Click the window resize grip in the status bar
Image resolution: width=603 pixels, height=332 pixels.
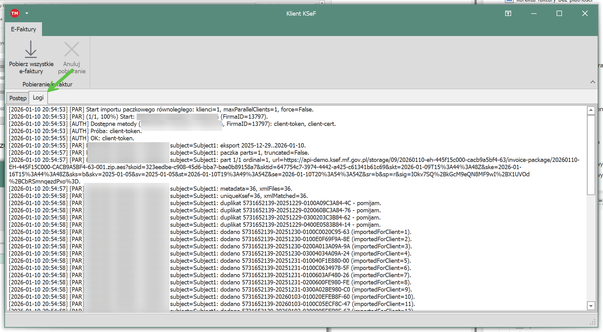click(x=592, y=322)
